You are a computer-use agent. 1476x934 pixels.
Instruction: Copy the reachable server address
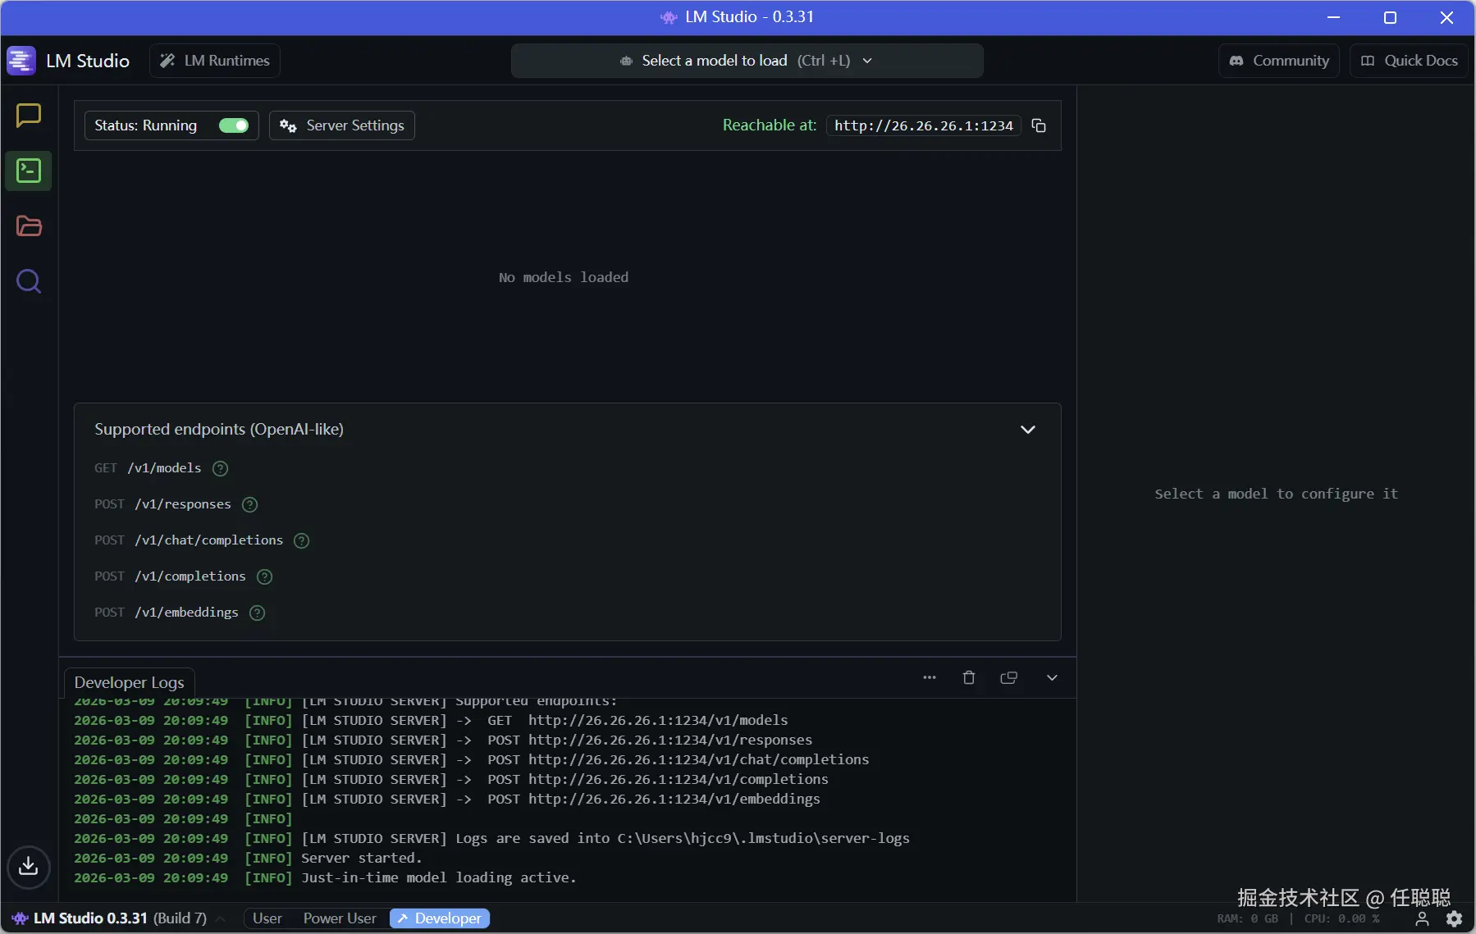pos(1039,125)
